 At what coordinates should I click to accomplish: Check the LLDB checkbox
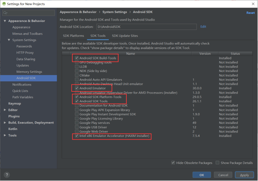point(77,66)
